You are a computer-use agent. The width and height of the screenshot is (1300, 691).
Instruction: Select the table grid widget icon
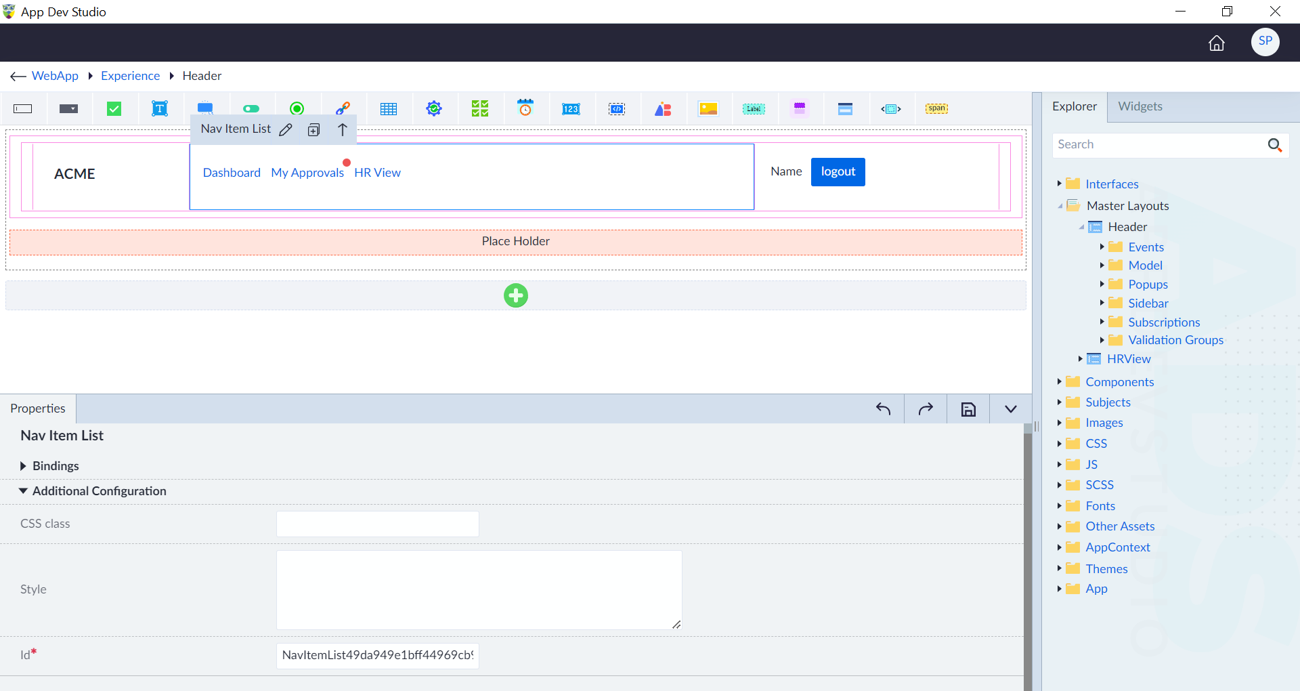tap(389, 109)
